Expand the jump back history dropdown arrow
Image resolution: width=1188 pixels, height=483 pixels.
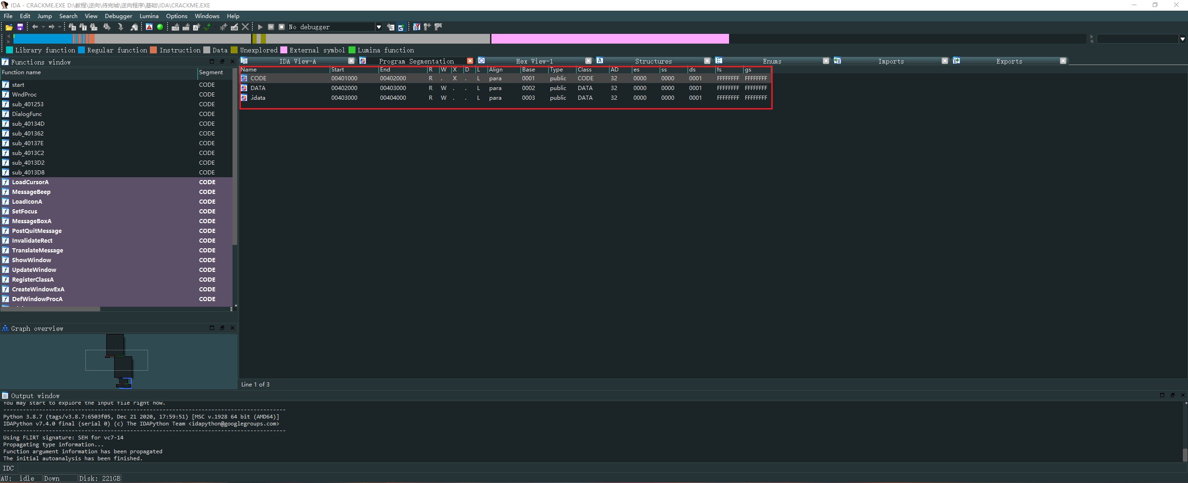tap(43, 27)
